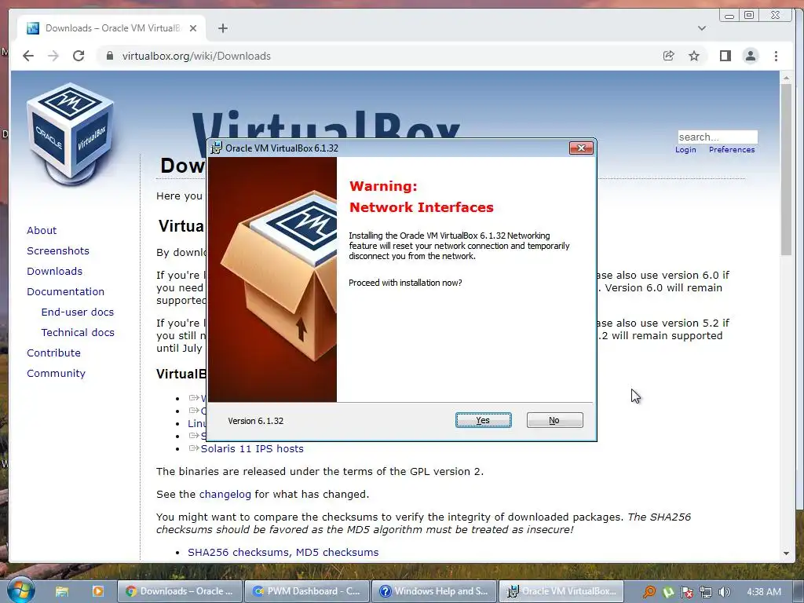Go forward in Chrome browser
The height and width of the screenshot is (603, 804).
pyautogui.click(x=53, y=56)
